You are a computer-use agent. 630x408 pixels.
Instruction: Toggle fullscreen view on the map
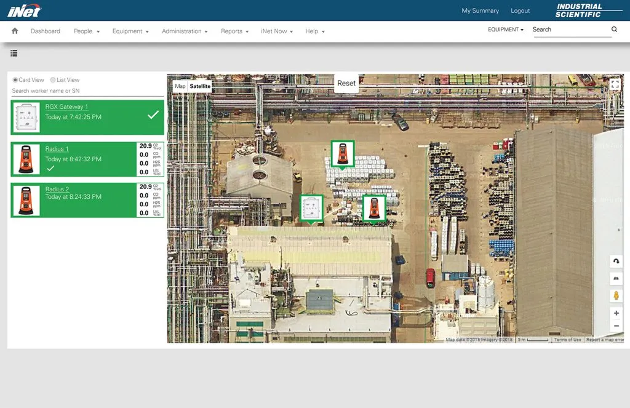615,85
